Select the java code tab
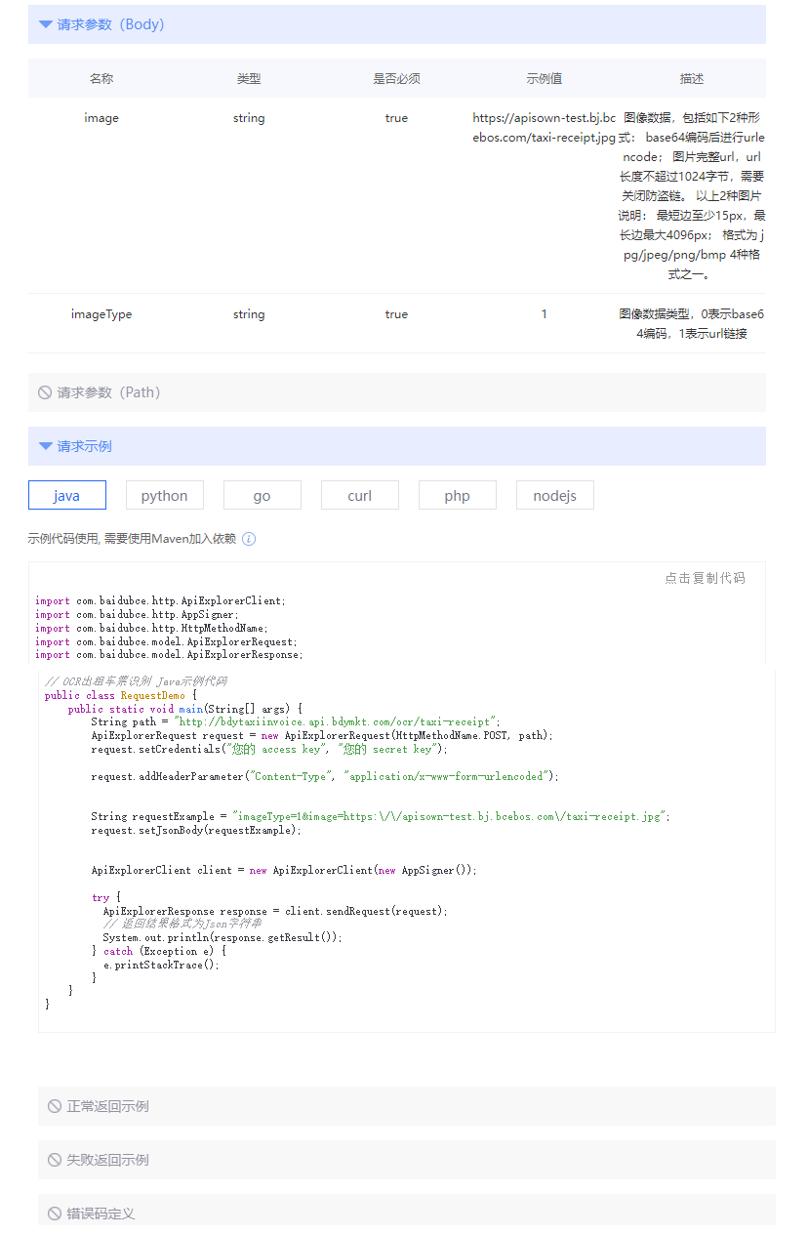The width and height of the screenshot is (808, 1234). coord(67,495)
